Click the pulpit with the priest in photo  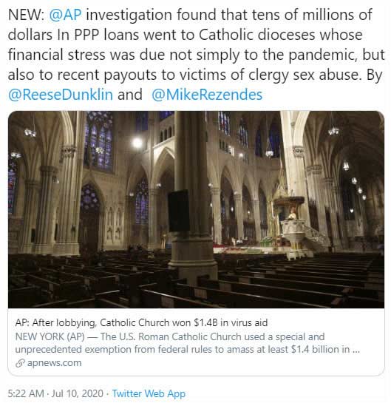click(x=293, y=226)
